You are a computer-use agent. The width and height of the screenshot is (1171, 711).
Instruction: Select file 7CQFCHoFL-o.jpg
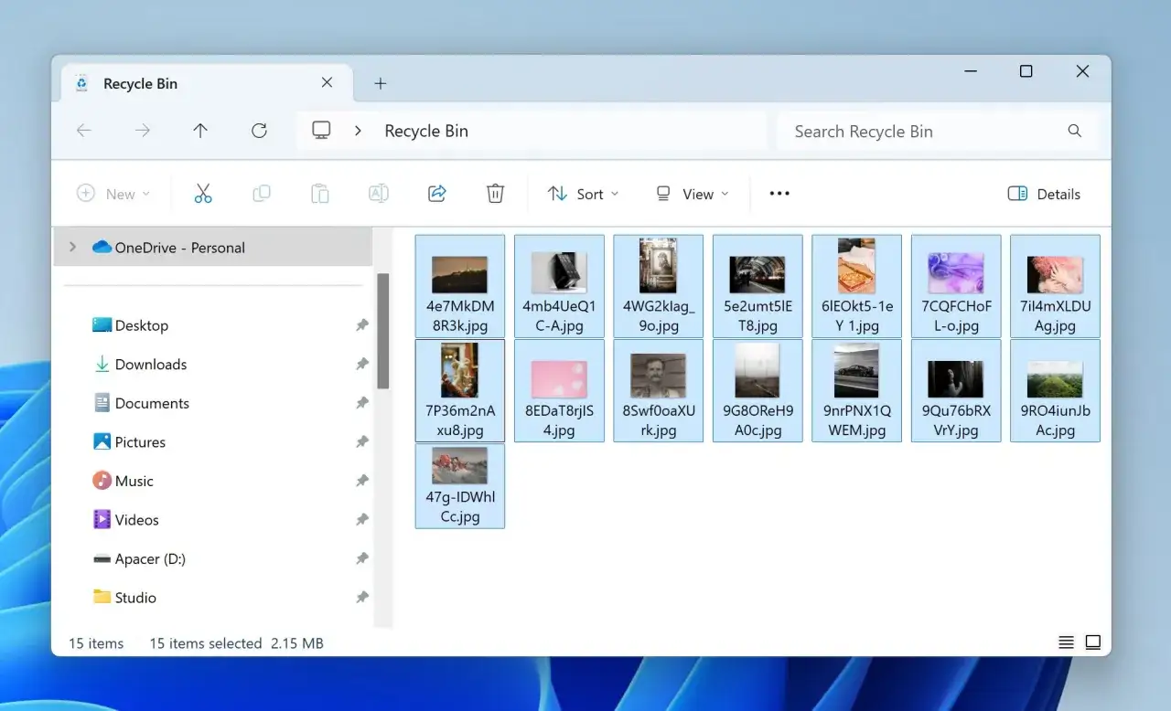956,286
